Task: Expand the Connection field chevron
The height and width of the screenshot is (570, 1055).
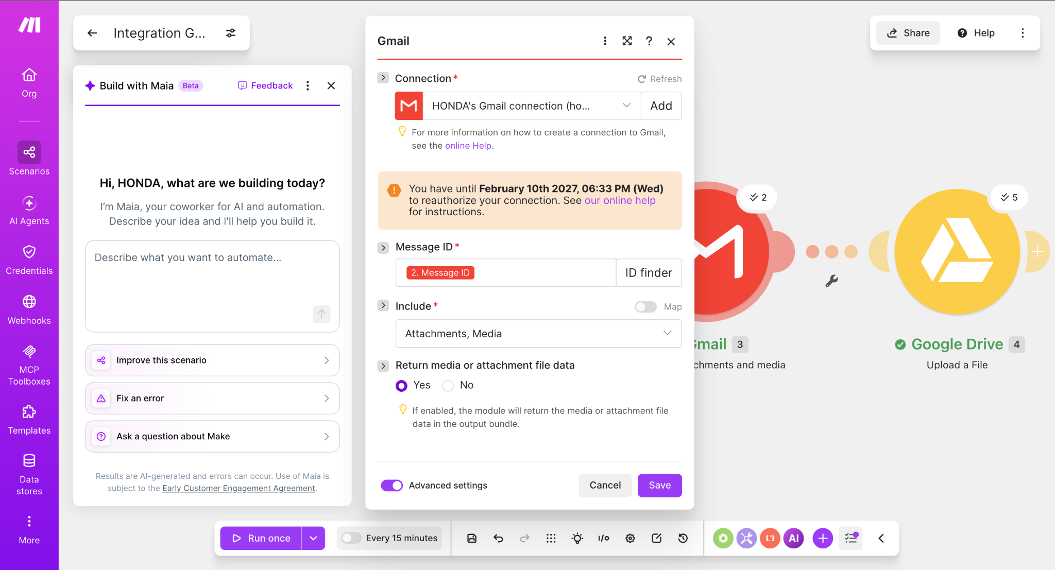Action: (x=383, y=78)
